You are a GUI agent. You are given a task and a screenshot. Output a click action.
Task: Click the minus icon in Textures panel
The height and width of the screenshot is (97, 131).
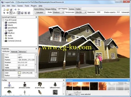79,94
